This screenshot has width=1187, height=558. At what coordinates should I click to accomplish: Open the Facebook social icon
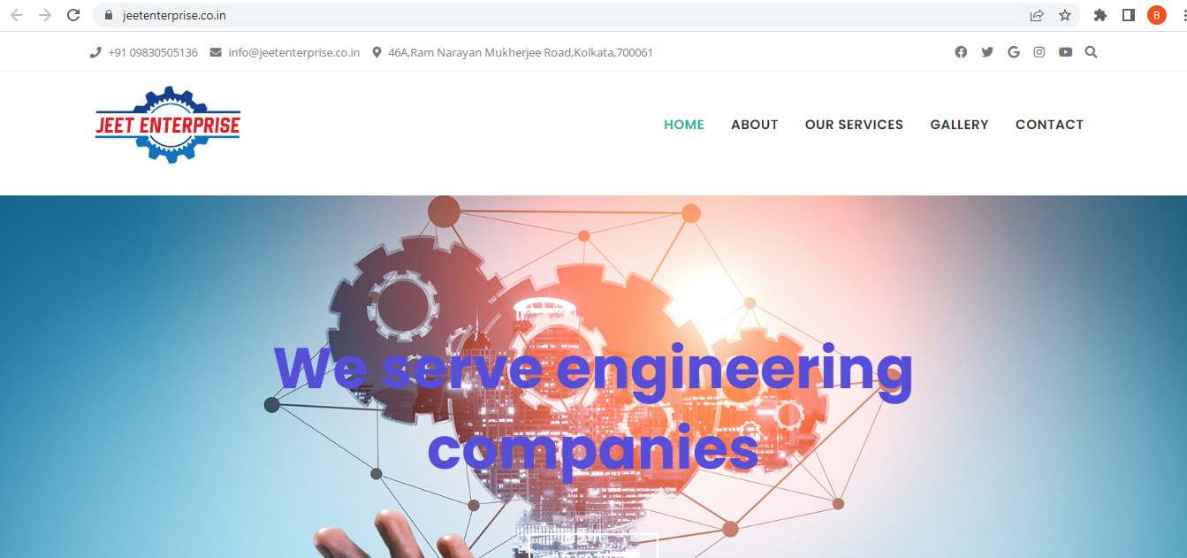click(x=961, y=52)
